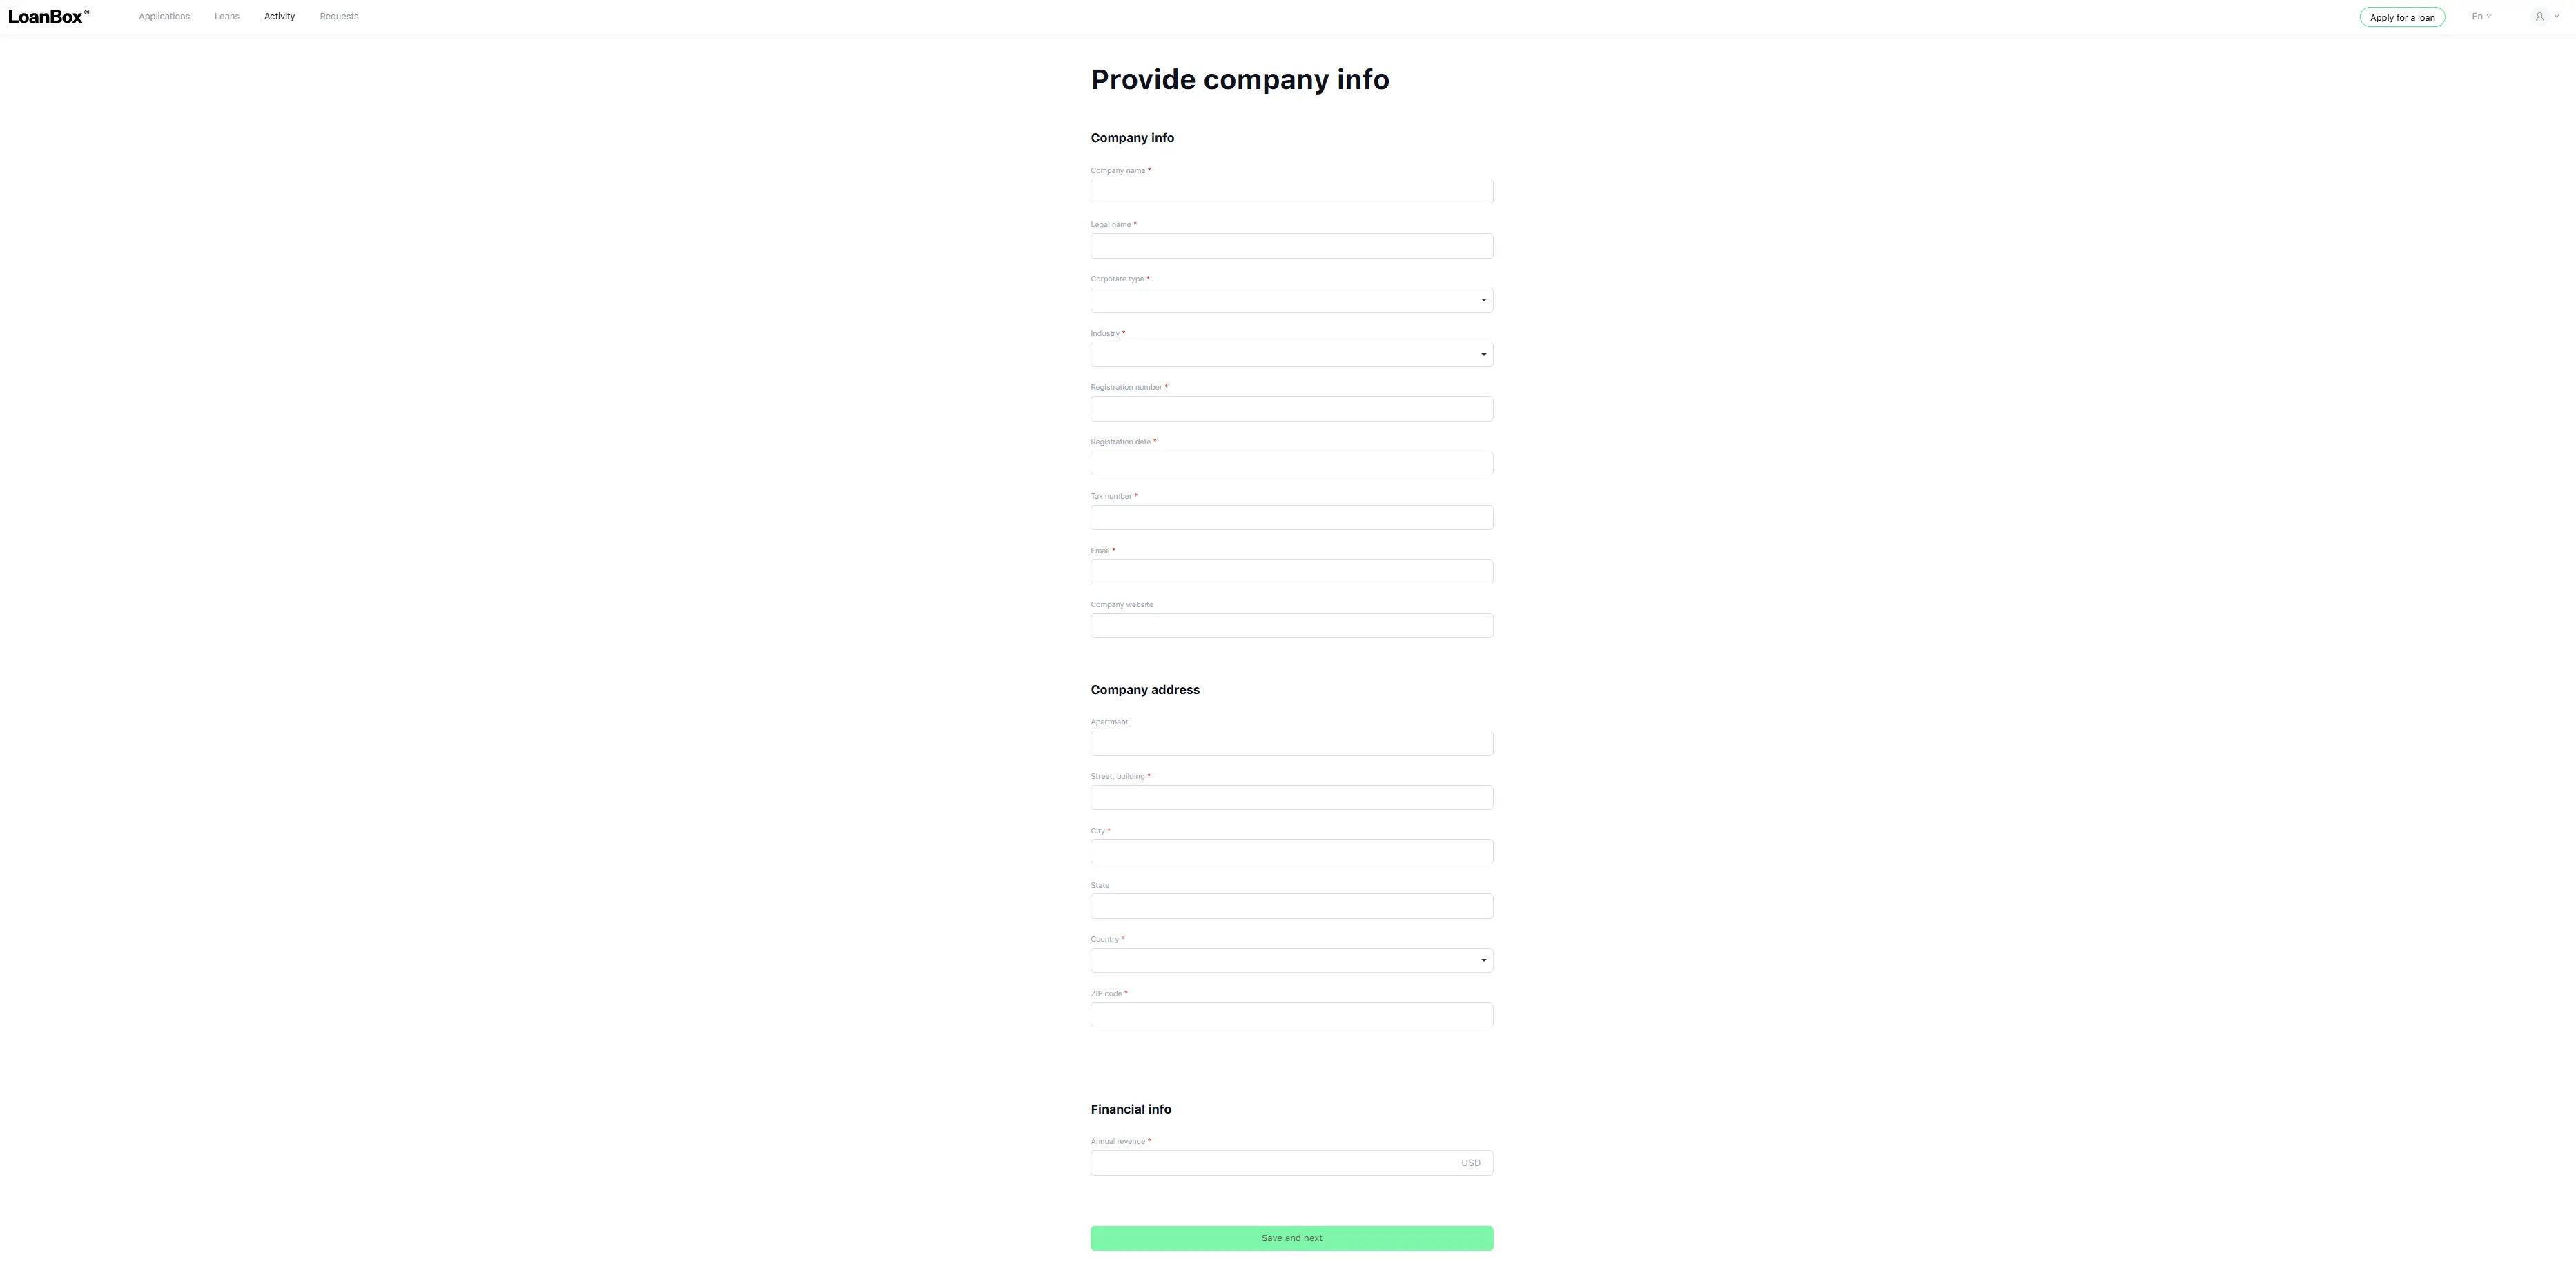This screenshot has width=2576, height=1266.
Task: Expand the Industry dropdown
Action: [x=1291, y=355]
